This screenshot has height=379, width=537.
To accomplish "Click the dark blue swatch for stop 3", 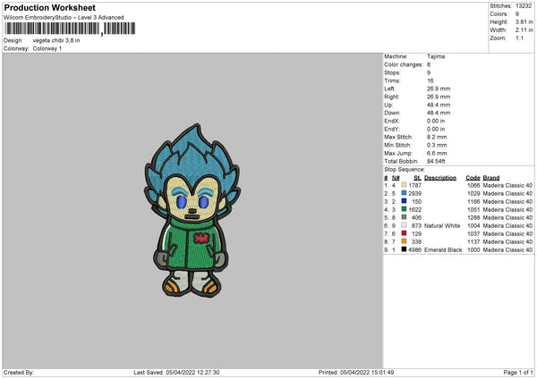I will coord(405,201).
